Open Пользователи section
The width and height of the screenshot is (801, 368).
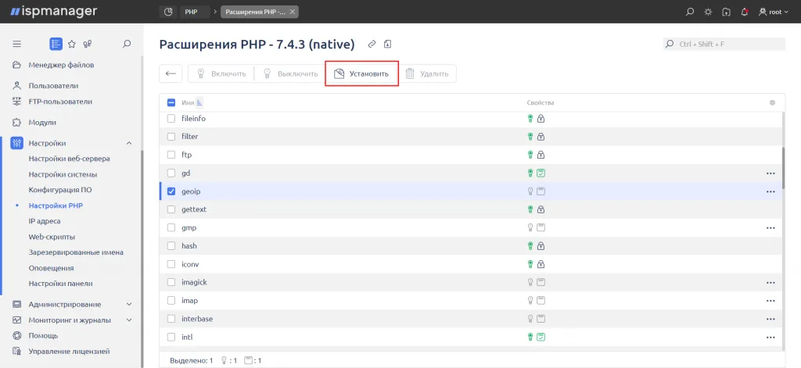54,86
